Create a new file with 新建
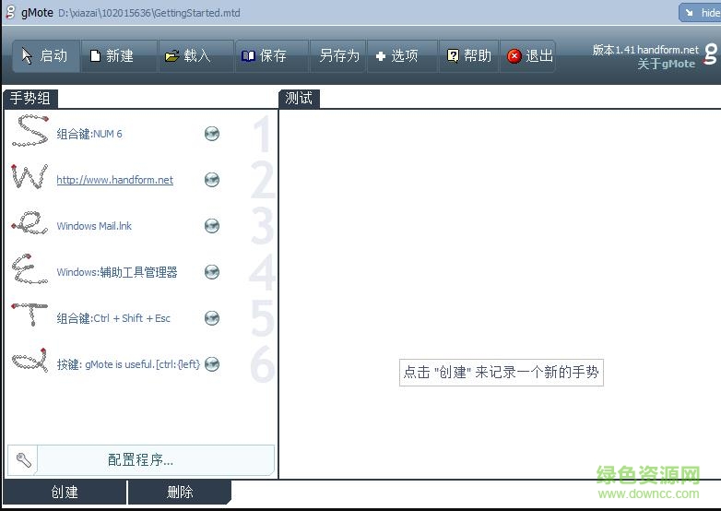Image resolution: width=721 pixels, height=511 pixels. tap(112, 56)
